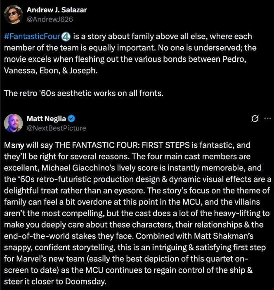Click the word 'Doomsday.' ending the review
This screenshot has height=290, width=274.
point(86,282)
